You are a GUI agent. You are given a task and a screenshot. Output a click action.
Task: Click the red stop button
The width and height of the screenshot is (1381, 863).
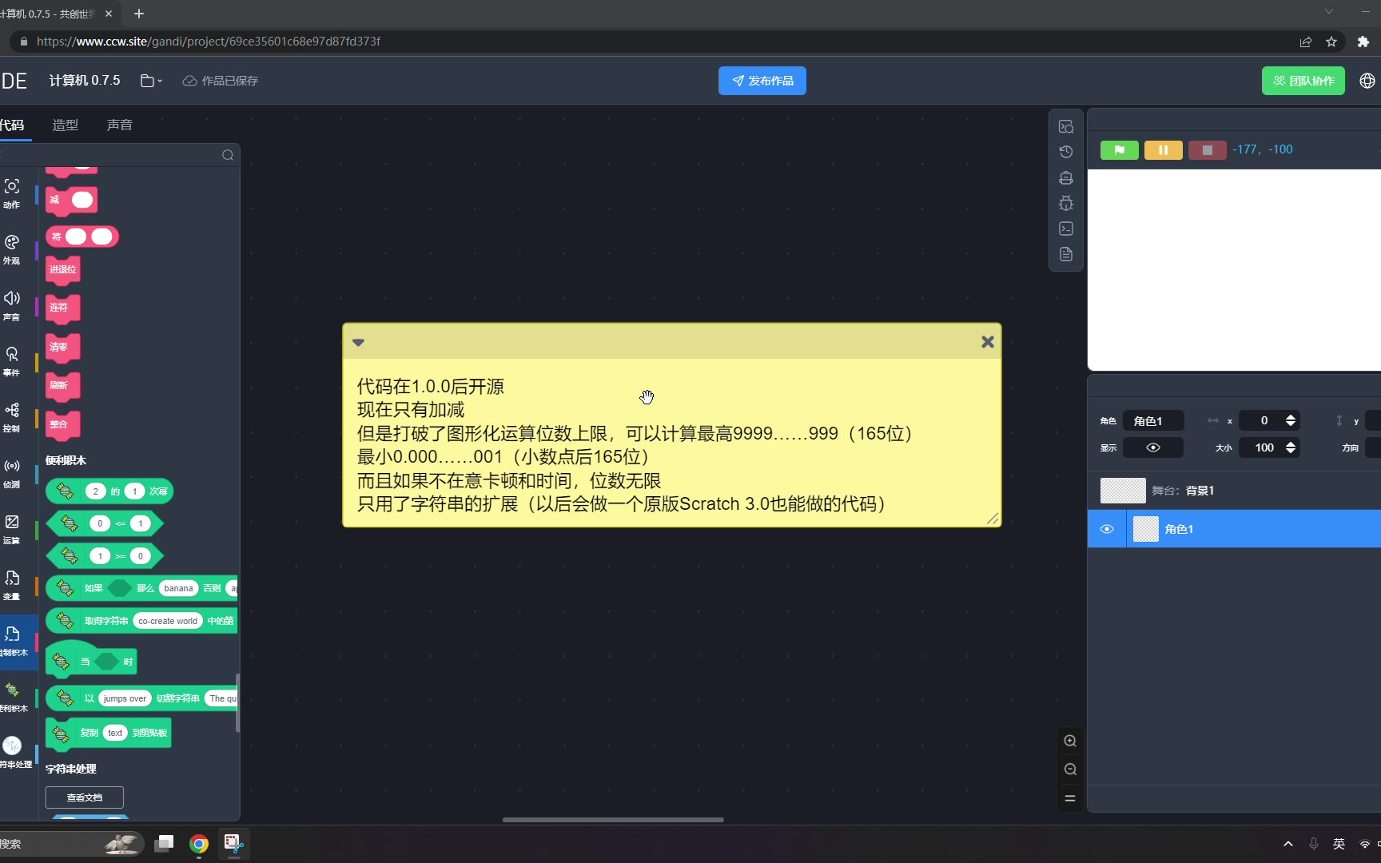[1207, 150]
